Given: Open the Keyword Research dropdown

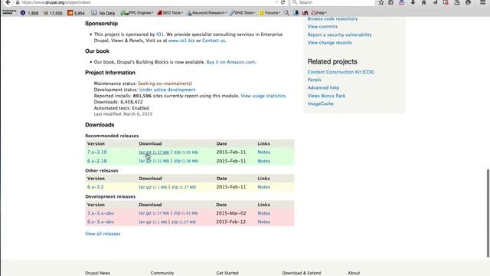Looking at the screenshot, I should (x=207, y=13).
